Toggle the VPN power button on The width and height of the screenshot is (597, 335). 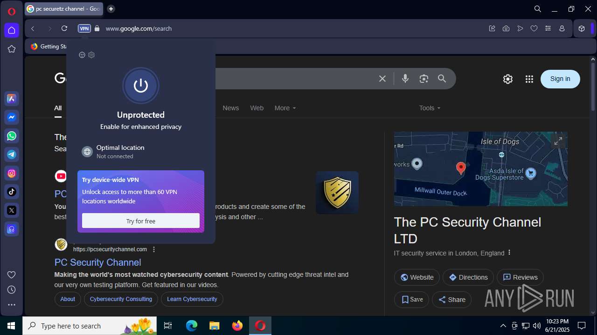(x=141, y=86)
